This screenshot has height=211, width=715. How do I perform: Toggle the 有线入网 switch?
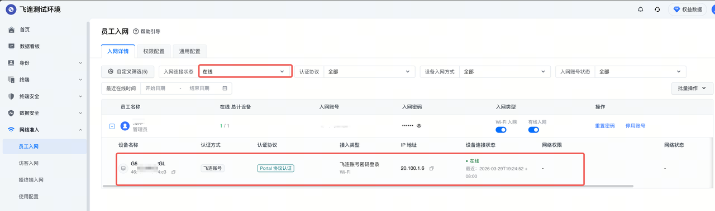(x=533, y=130)
